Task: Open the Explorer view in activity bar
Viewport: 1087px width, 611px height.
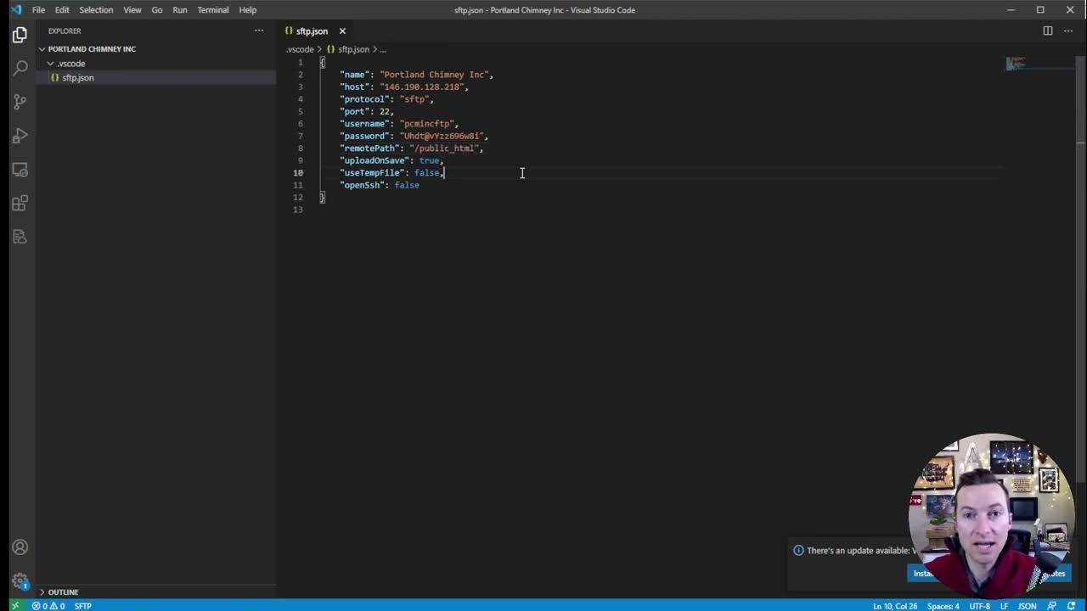Action: point(20,35)
